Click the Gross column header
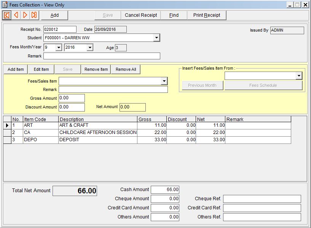Viewport: 311px width, 228px height. coord(152,120)
